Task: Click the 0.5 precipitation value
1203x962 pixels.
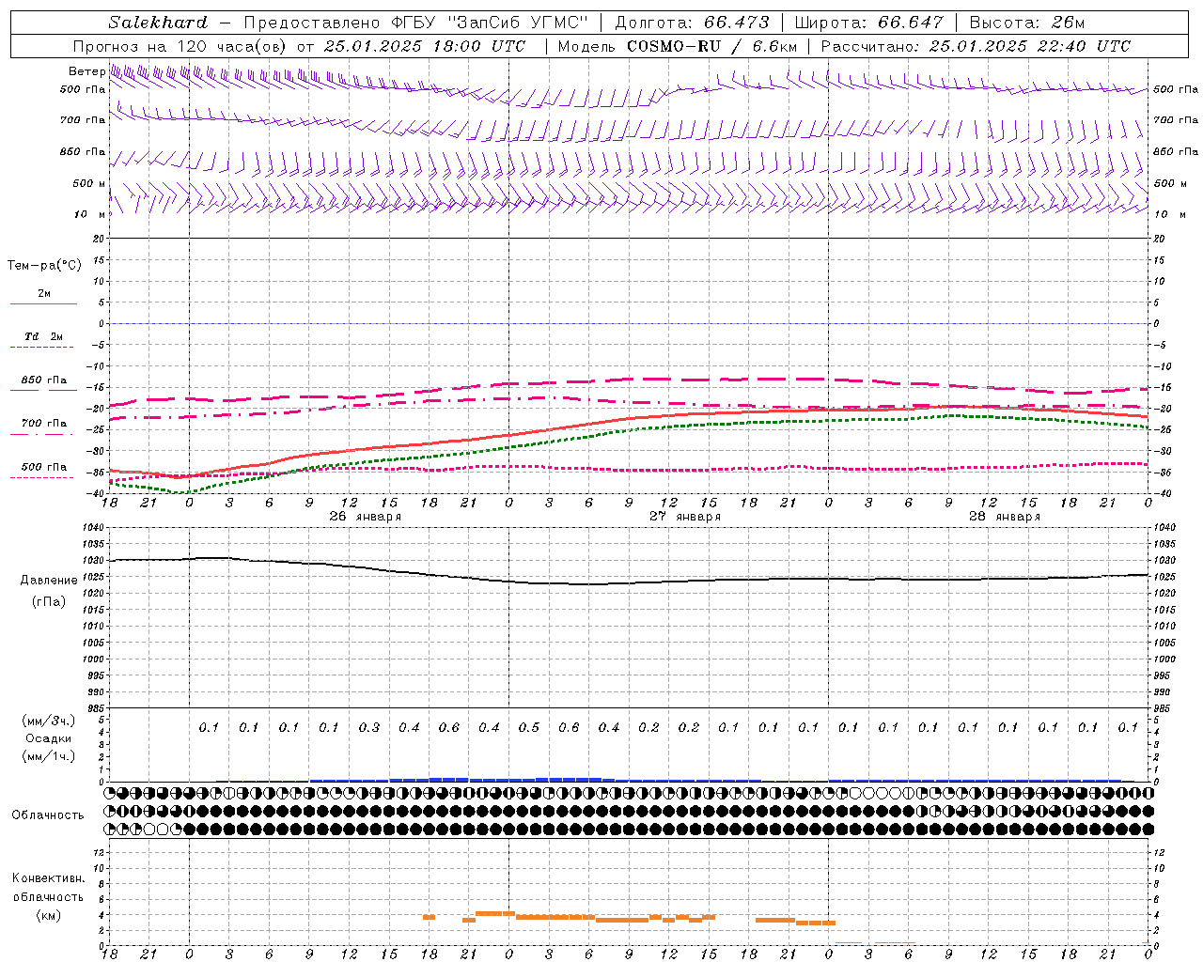Action: [x=529, y=728]
